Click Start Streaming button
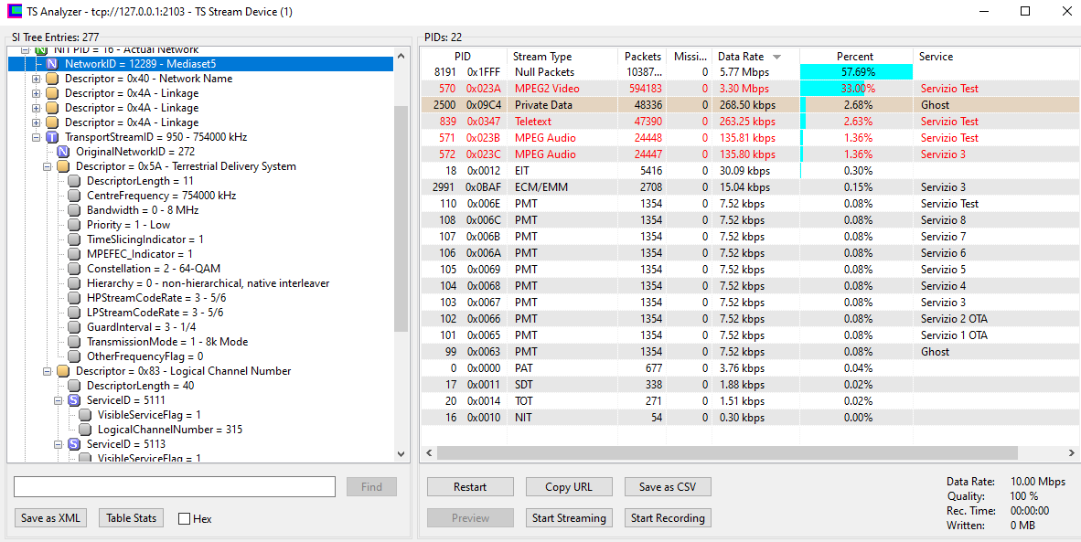The image size is (1081, 542). (569, 518)
